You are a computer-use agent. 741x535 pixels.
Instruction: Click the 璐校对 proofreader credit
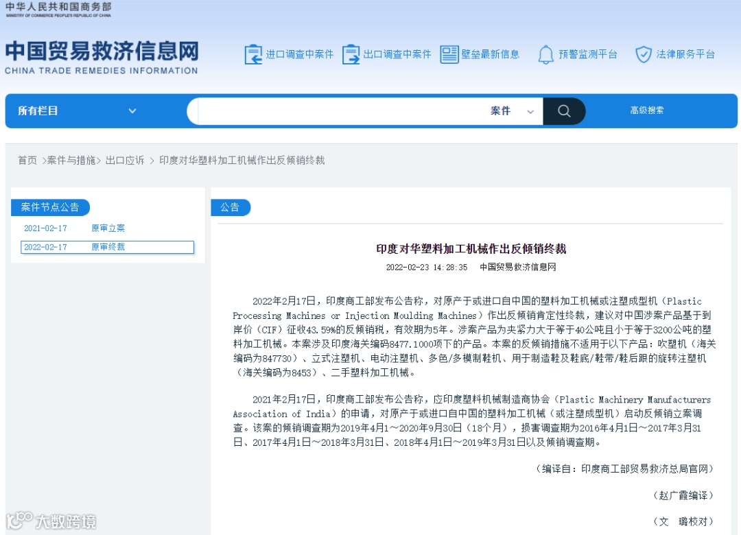(x=683, y=521)
